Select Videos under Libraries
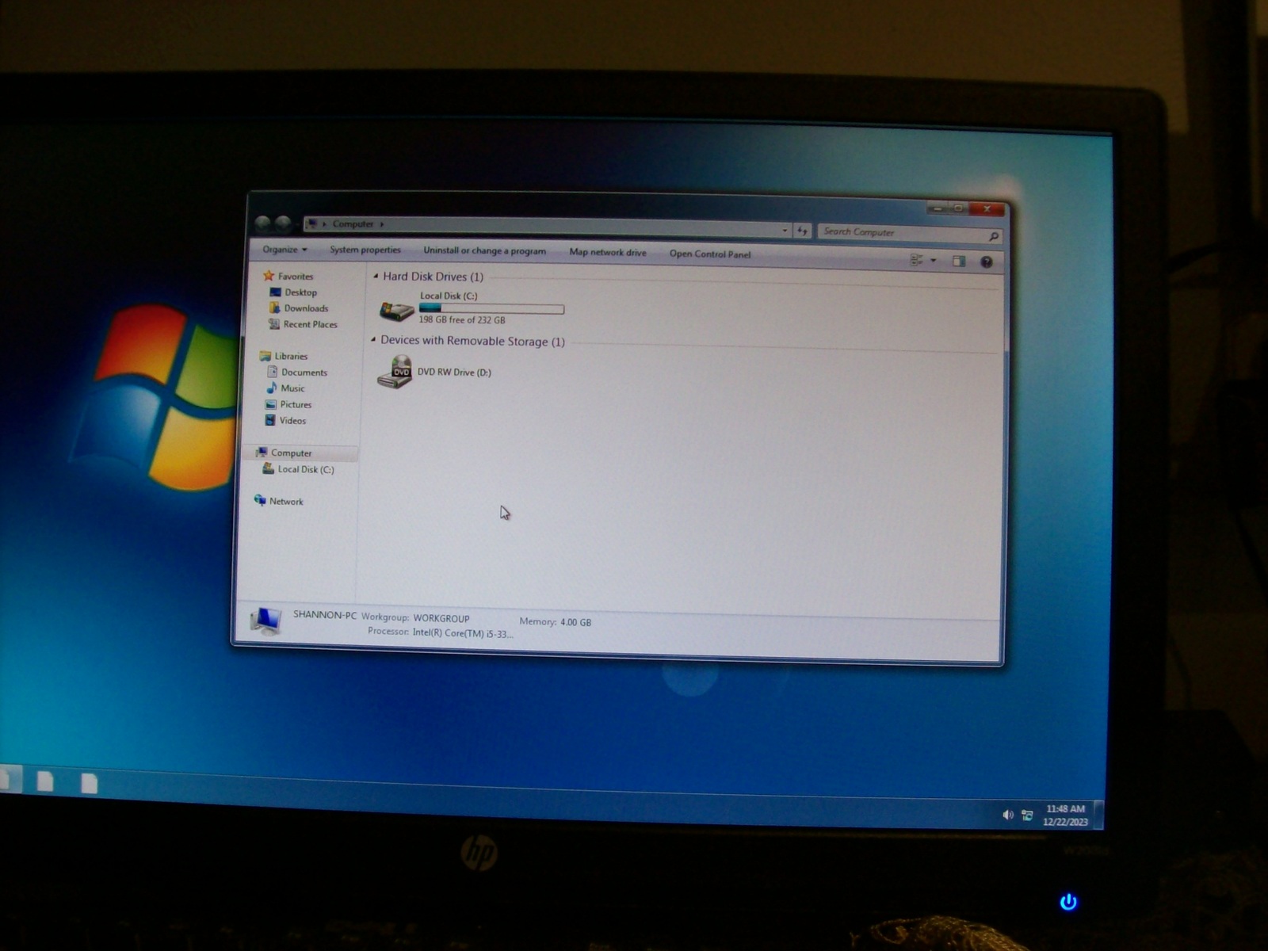 292,421
